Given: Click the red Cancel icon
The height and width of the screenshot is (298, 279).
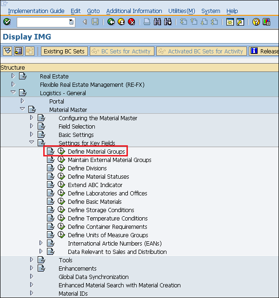Looking at the screenshot, I should click(132, 22).
